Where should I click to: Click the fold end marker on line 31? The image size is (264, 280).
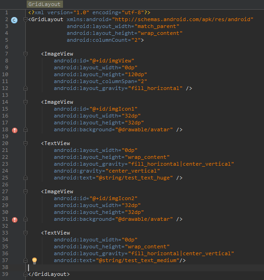click(x=25, y=219)
